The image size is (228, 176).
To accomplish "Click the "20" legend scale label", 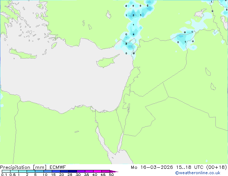I will [61, 175].
